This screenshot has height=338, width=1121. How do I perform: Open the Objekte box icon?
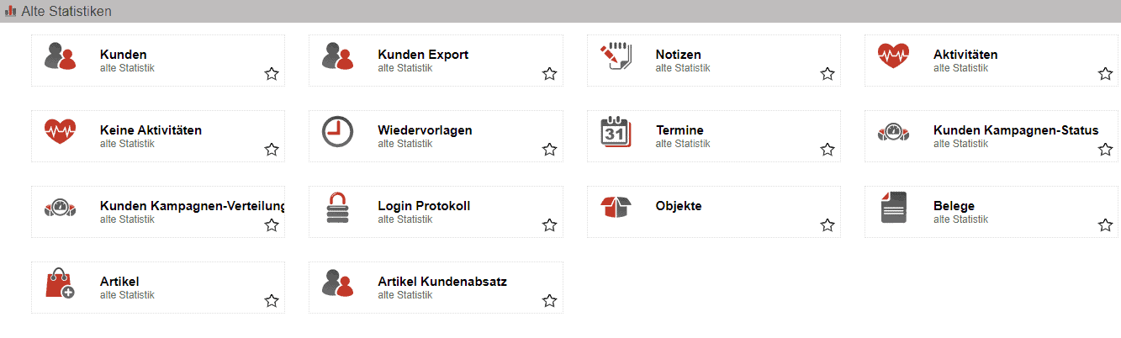(x=616, y=207)
